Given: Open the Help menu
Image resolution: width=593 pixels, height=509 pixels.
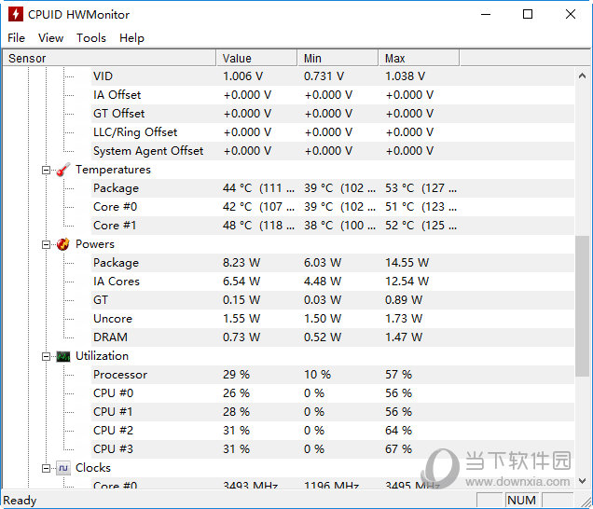Looking at the screenshot, I should pos(131,38).
